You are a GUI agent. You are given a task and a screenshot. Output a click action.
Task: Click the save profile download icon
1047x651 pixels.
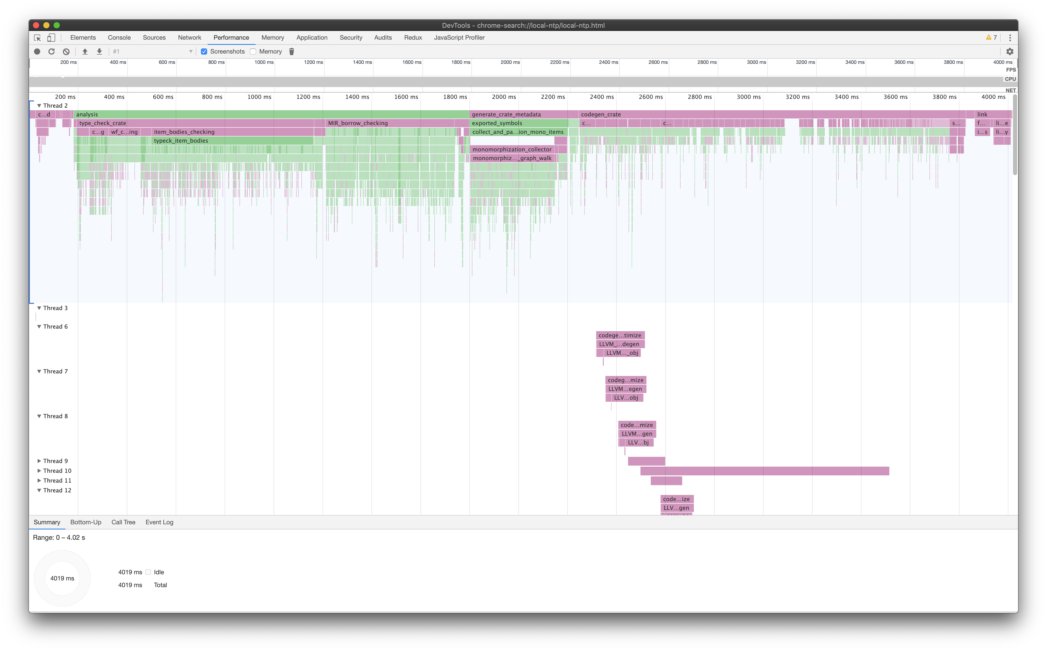[99, 52]
